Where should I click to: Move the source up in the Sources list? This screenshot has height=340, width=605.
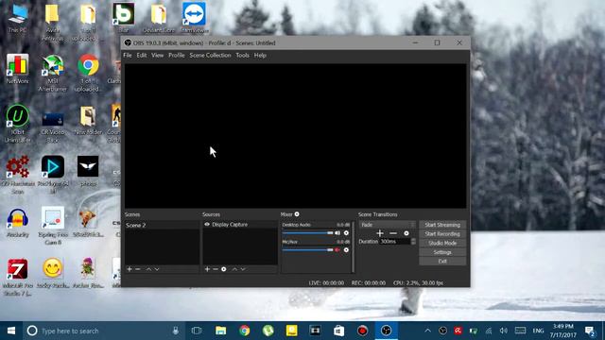pos(234,269)
